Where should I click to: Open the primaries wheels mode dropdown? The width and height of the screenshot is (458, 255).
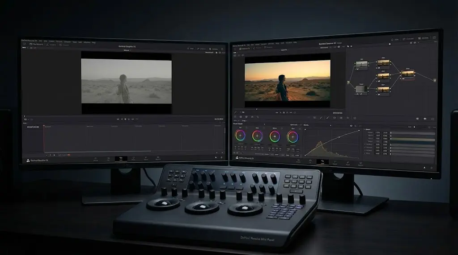[x=264, y=124]
